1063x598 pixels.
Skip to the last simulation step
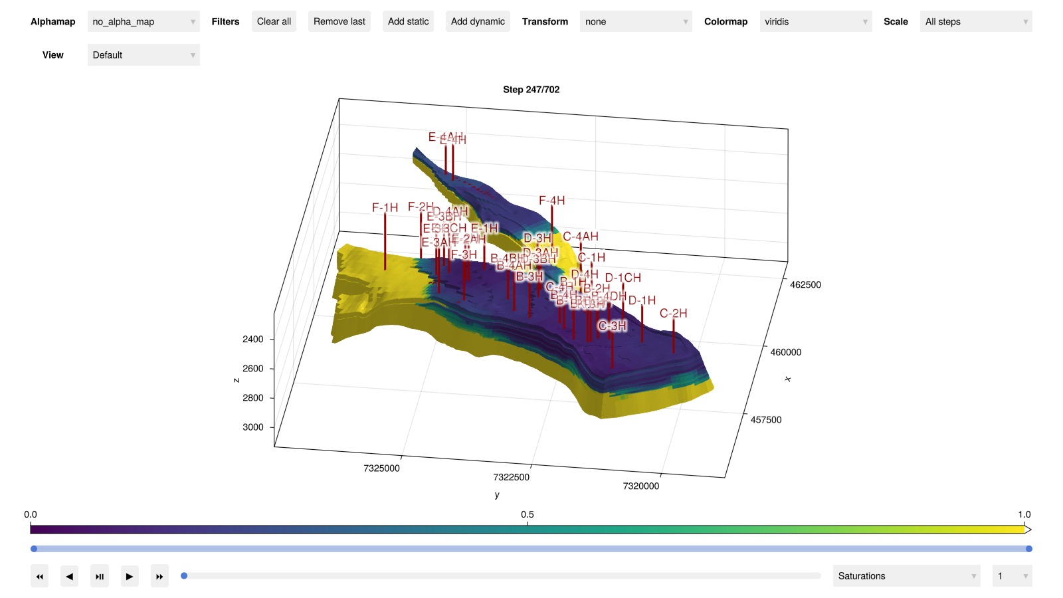click(x=159, y=576)
